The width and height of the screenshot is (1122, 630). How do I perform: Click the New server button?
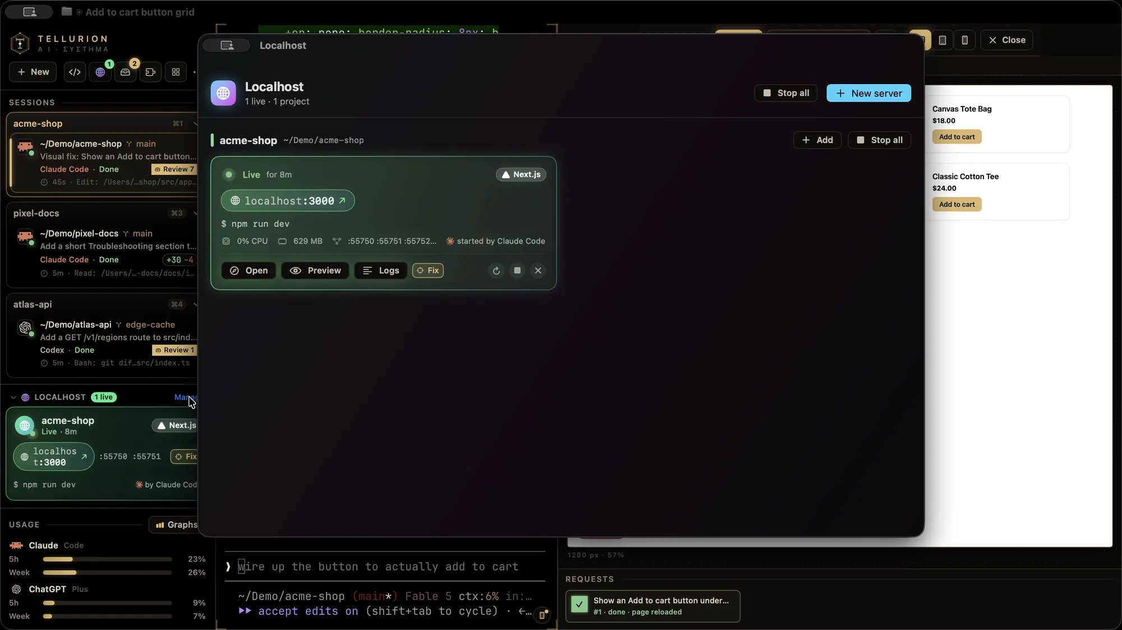868,93
